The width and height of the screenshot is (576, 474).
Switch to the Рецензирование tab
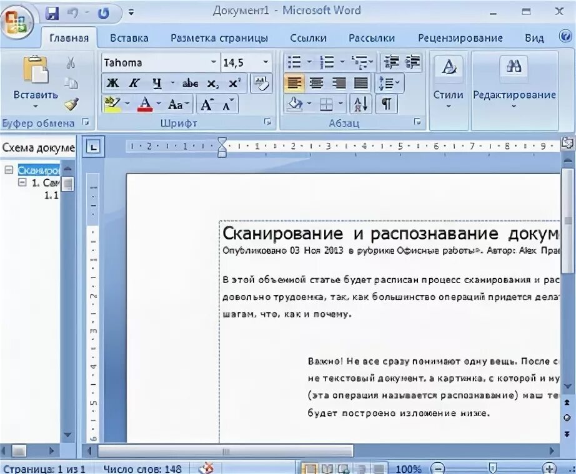pyautogui.click(x=460, y=38)
